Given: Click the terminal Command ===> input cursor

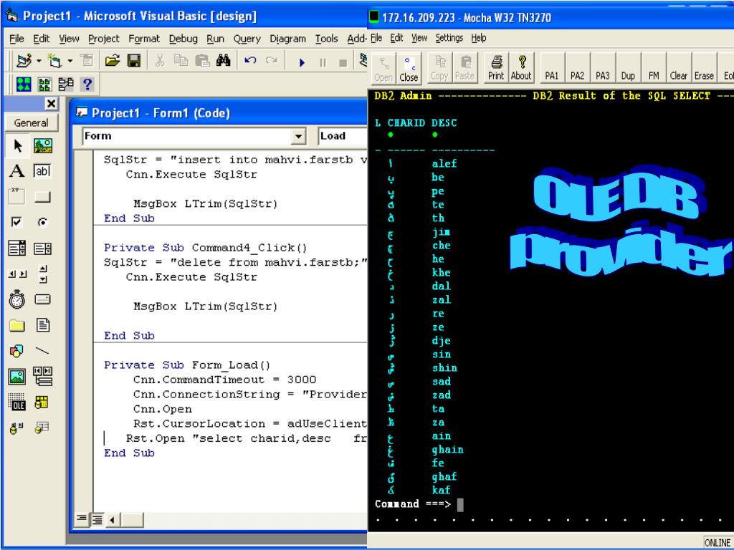Looking at the screenshot, I should coord(460,505).
